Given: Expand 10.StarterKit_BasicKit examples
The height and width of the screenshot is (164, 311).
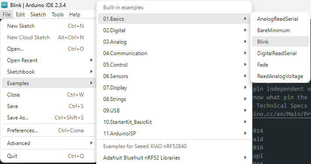Looking at the screenshot, I should click(x=174, y=122).
